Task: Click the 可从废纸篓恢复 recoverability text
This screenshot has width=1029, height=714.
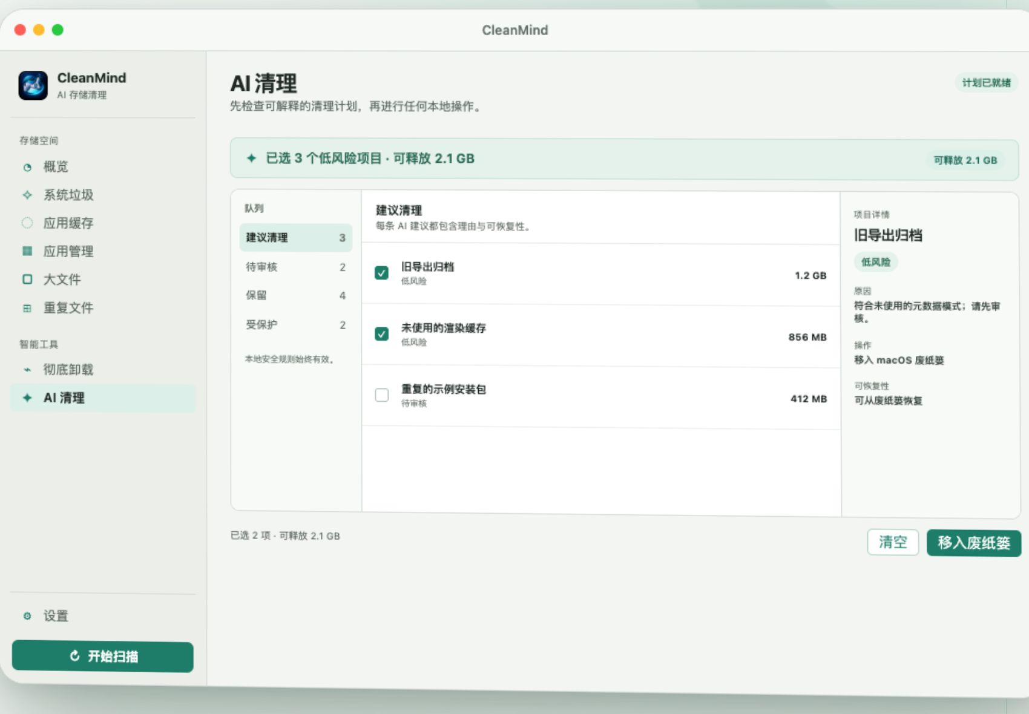Action: point(888,401)
